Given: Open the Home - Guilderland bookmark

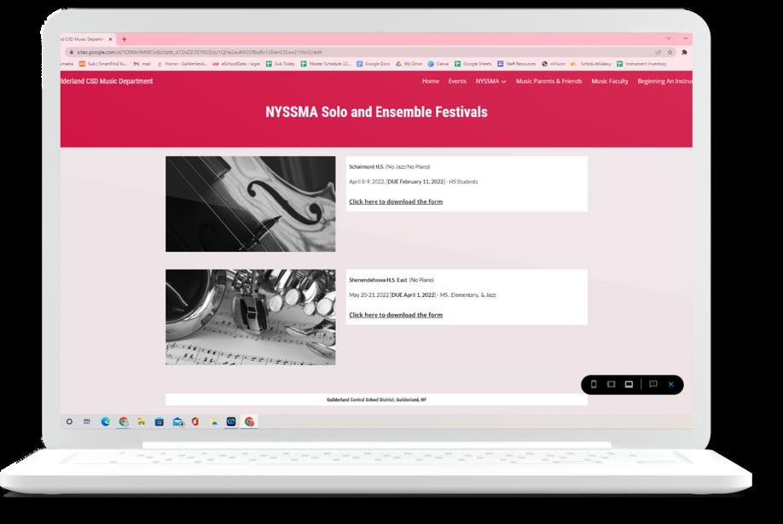Looking at the screenshot, I should 182,64.
